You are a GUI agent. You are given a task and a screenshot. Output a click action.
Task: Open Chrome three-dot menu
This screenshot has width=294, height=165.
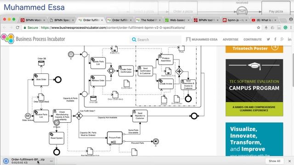(x=291, y=27)
